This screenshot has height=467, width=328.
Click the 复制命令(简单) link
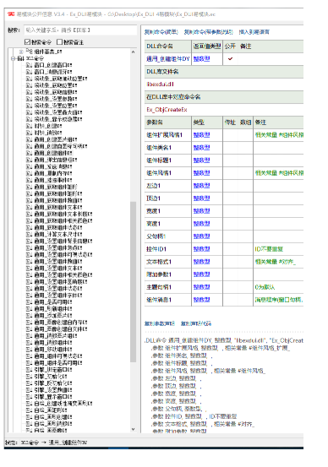(x=161, y=32)
